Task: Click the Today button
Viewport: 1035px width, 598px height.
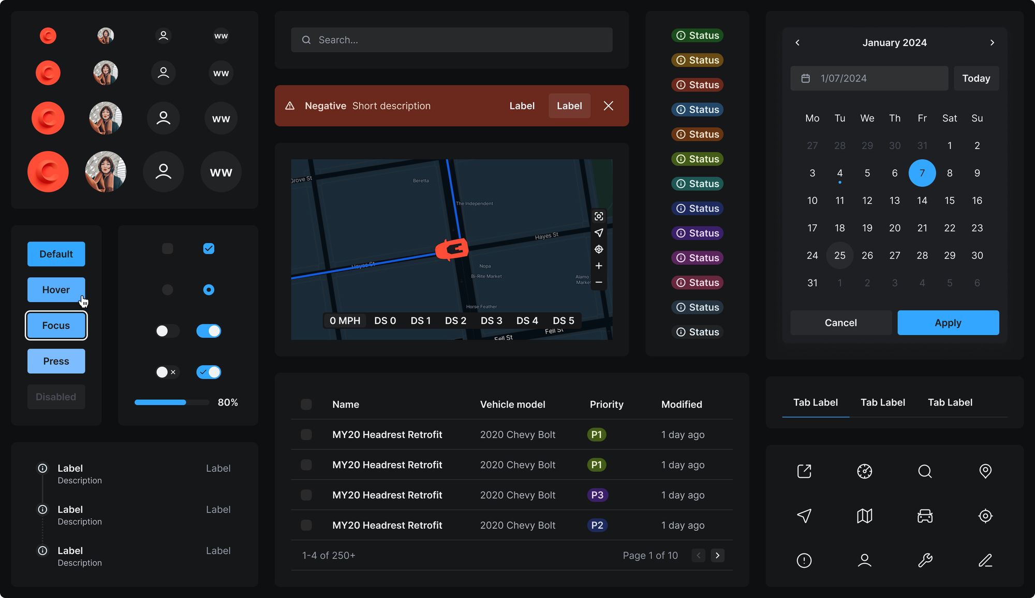Action: [x=976, y=78]
